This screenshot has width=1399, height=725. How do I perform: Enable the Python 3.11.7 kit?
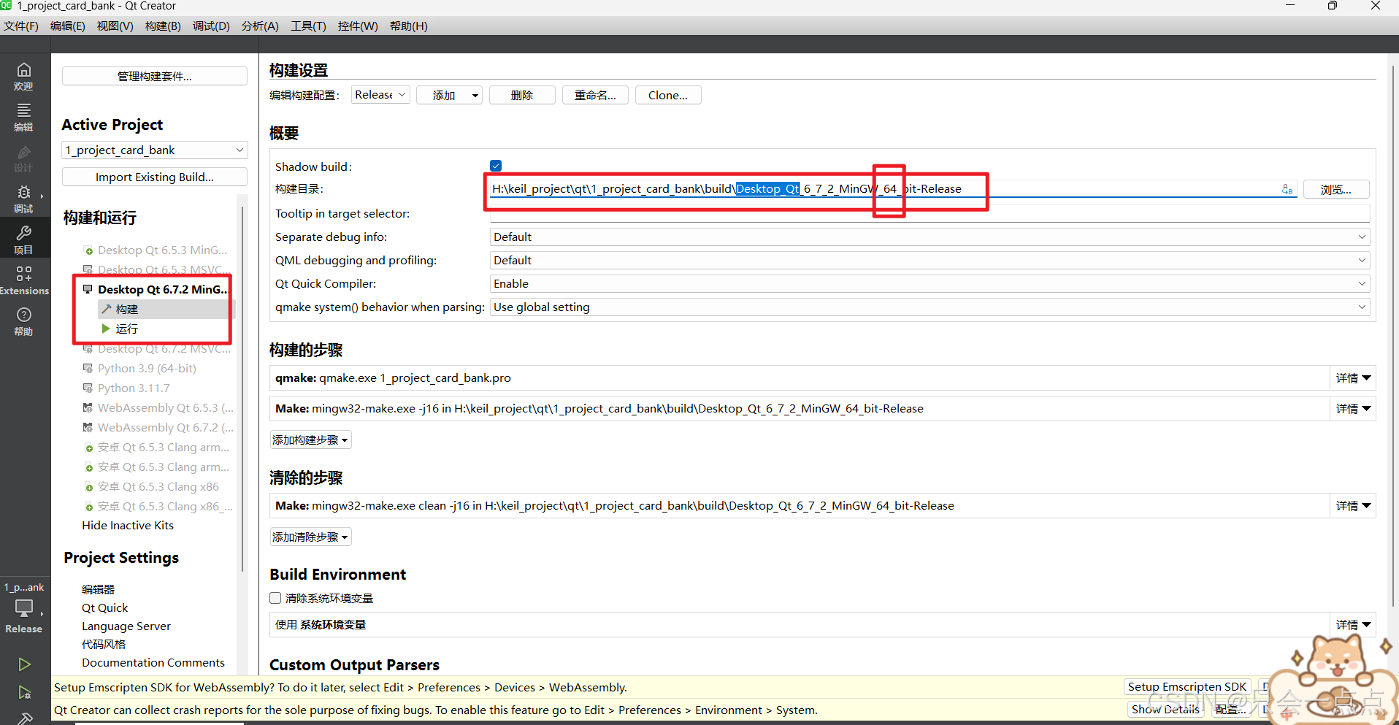(127, 388)
